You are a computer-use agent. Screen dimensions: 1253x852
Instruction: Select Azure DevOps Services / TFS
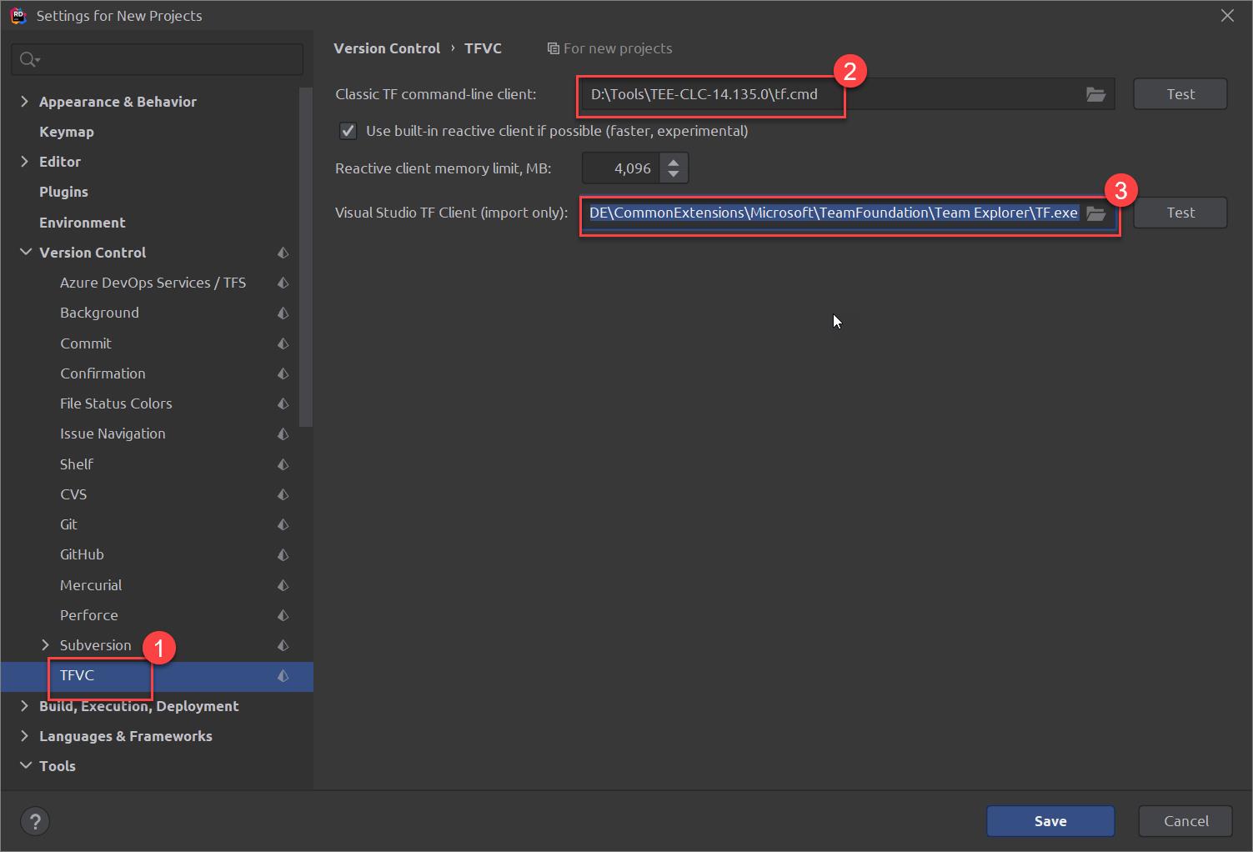(x=153, y=283)
